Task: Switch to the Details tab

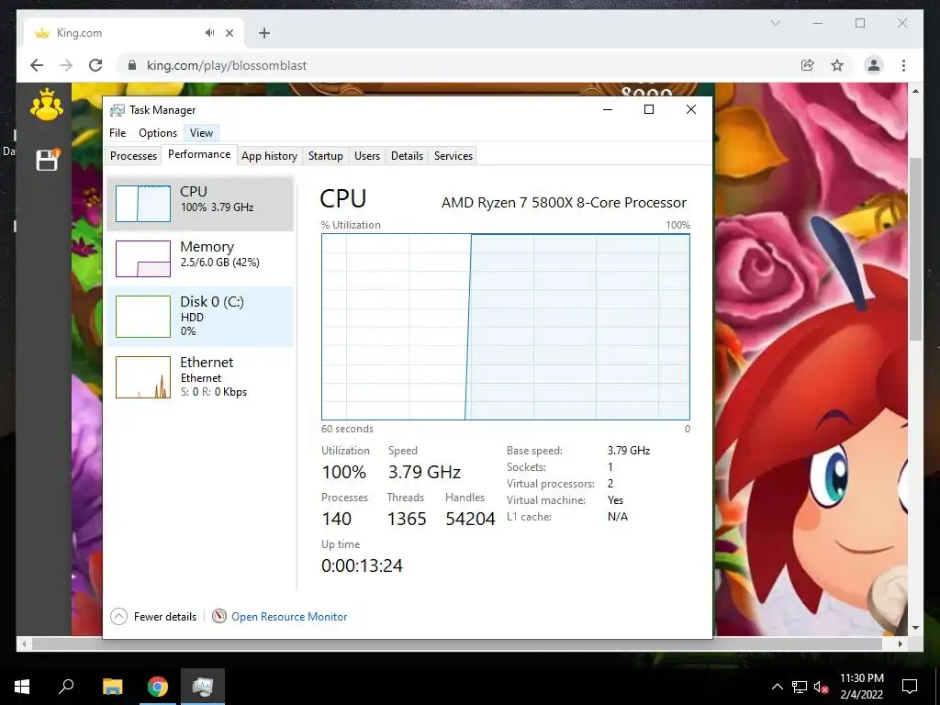Action: 407,156
